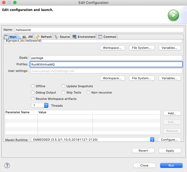This screenshot has width=187, height=172.
Task: Click Workspace button under base directory
Action: point(112,48)
